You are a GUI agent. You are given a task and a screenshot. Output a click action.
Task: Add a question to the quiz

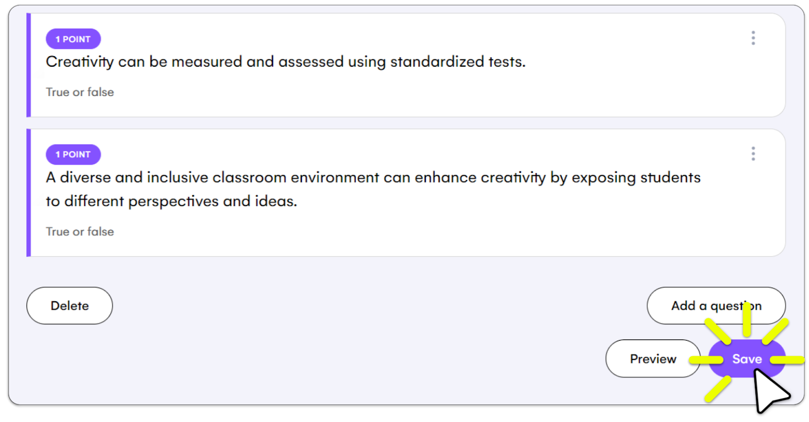click(716, 306)
